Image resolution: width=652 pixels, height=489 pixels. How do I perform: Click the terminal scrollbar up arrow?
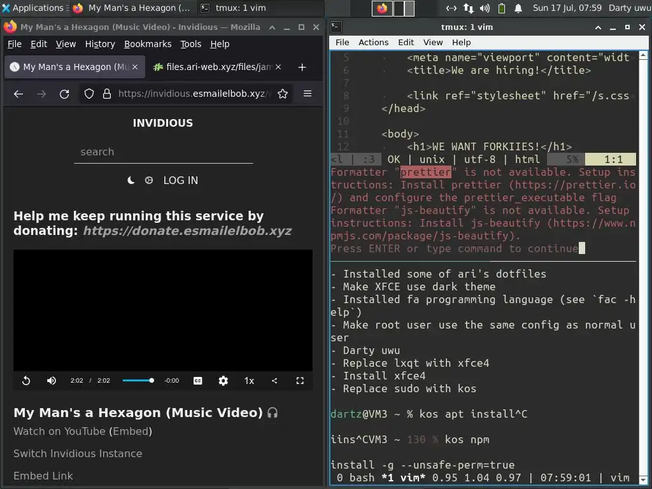click(x=643, y=55)
